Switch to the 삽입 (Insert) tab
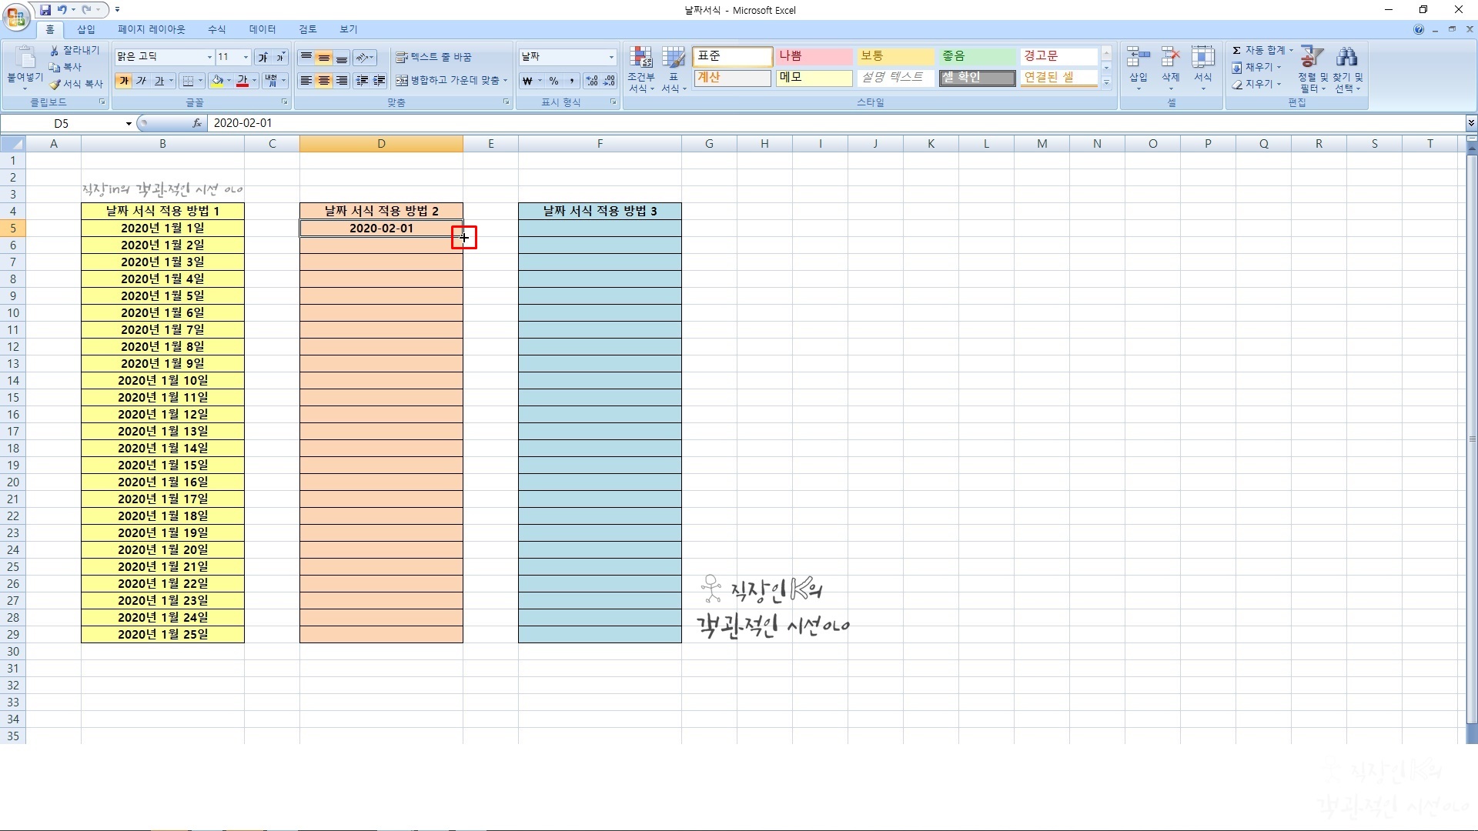 [86, 29]
